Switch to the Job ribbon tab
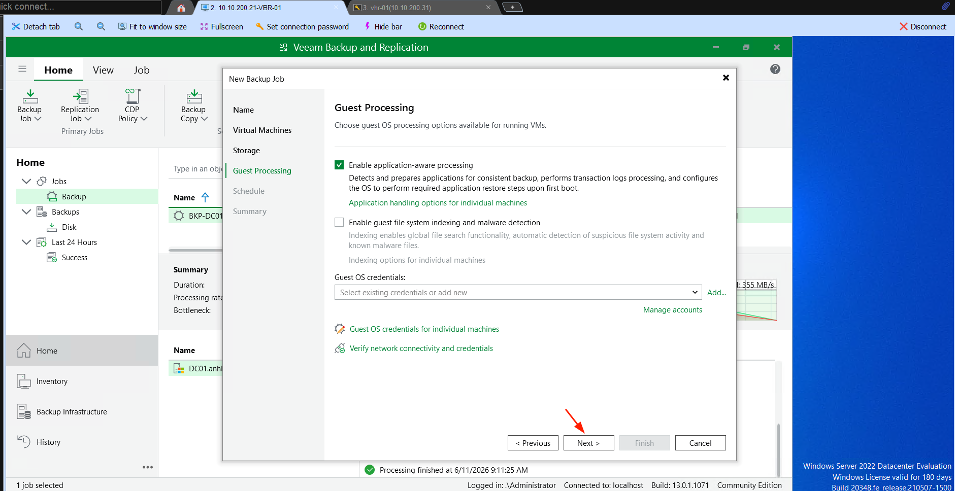 pyautogui.click(x=142, y=70)
